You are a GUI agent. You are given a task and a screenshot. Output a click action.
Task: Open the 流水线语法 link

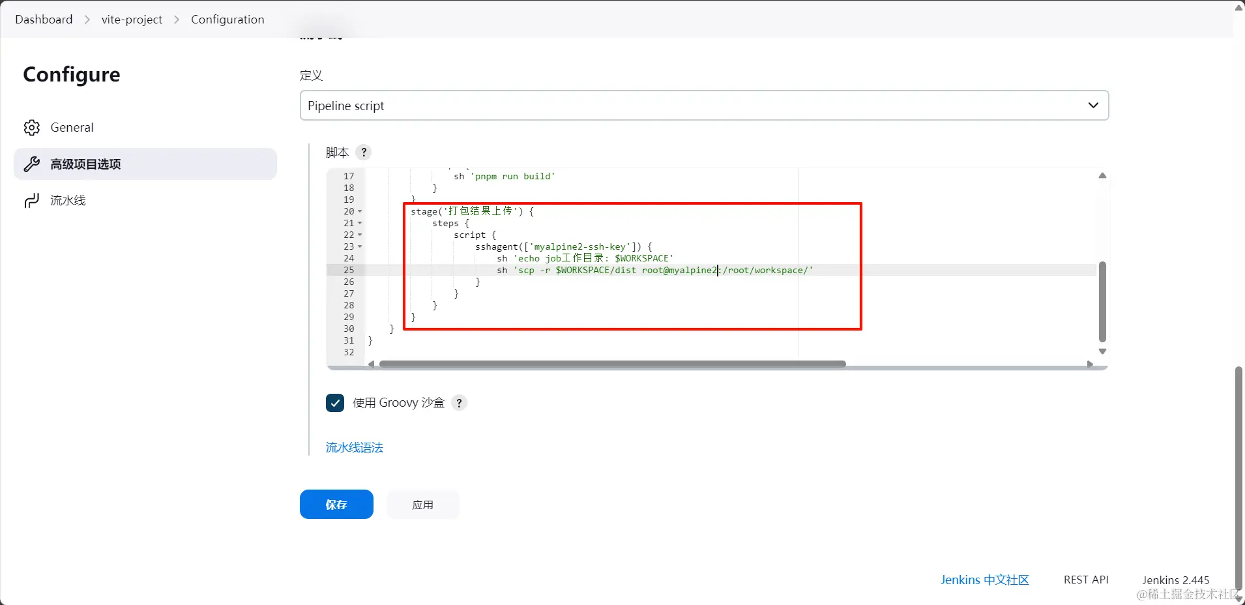tap(355, 448)
